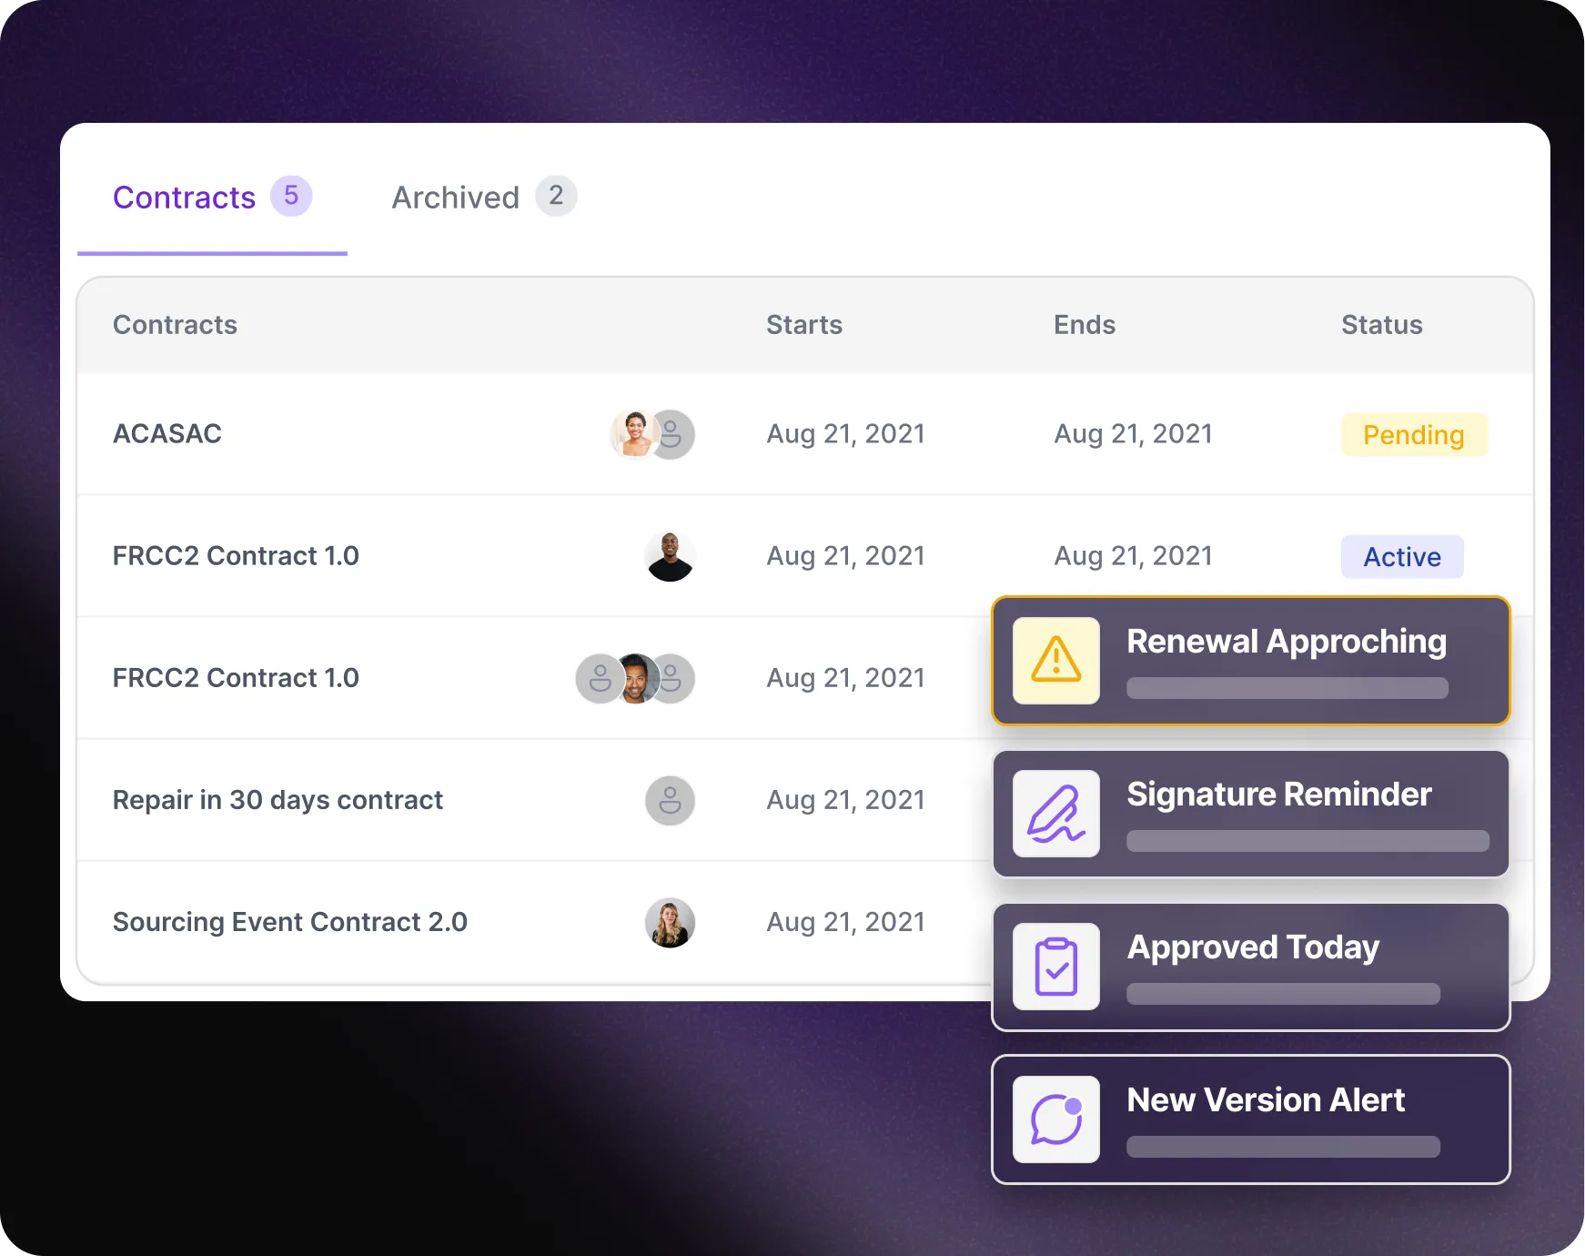The width and height of the screenshot is (1585, 1256).
Task: Click the Contracts count badge showing 5
Action: [290, 197]
